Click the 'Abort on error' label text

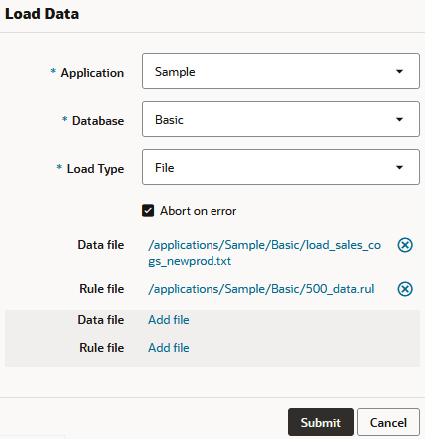198,211
